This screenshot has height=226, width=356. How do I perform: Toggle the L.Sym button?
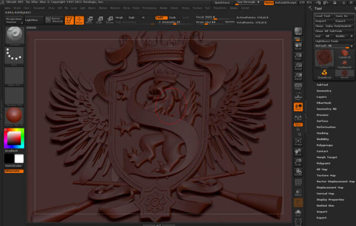298,118
